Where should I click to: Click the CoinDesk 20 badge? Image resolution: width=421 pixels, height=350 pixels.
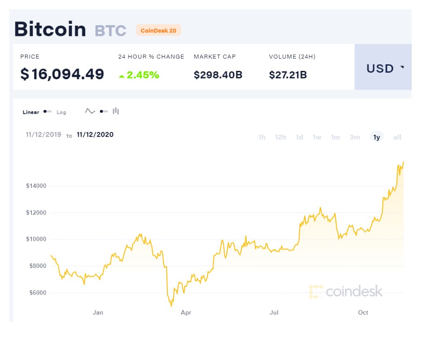pyautogui.click(x=159, y=30)
